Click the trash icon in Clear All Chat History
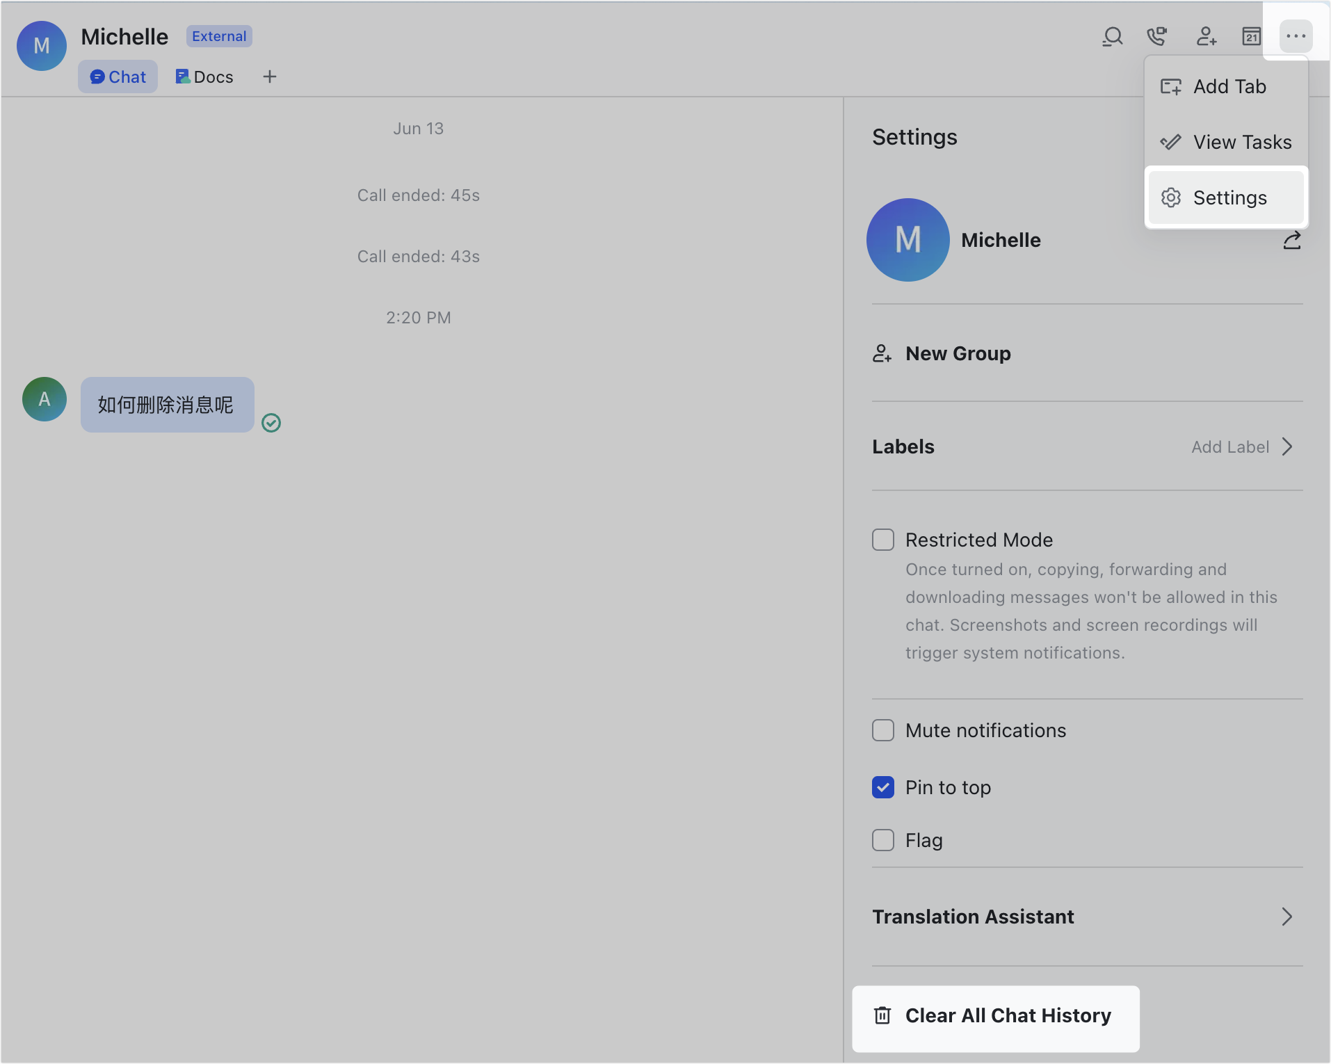Image resolution: width=1331 pixels, height=1064 pixels. point(883,1015)
